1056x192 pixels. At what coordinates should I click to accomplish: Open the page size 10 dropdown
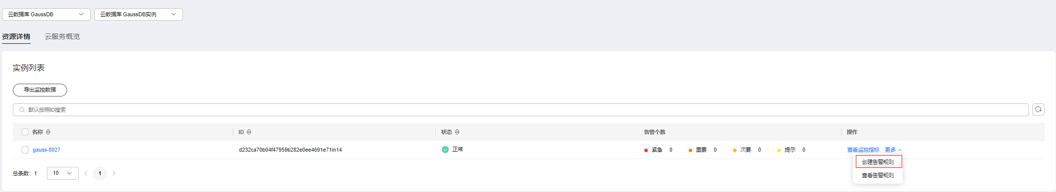(x=63, y=173)
